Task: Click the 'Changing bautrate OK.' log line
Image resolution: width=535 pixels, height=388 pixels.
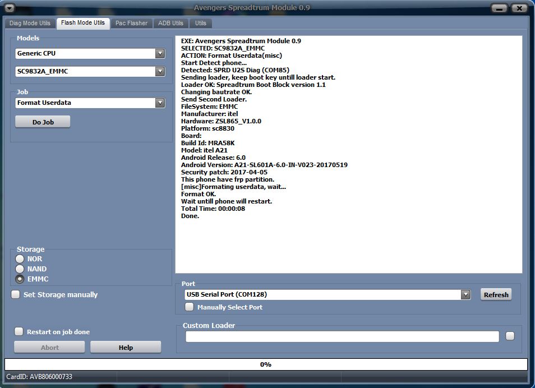Action: click(x=216, y=92)
